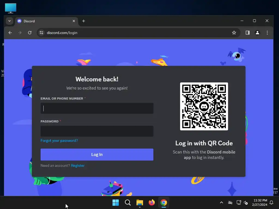Focus the Email or Phone Number field

(97, 108)
